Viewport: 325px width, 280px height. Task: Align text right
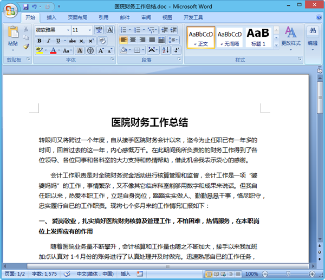point(142,40)
